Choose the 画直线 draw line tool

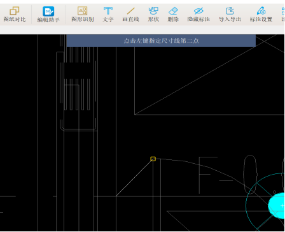[x=130, y=14]
